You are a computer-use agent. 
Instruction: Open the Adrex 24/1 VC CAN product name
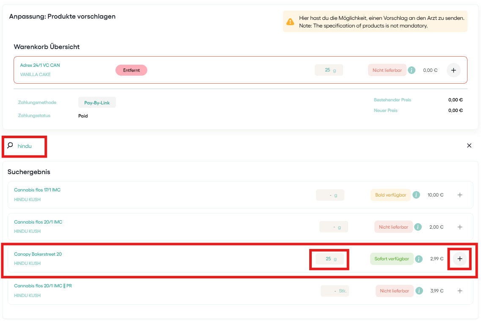(x=40, y=65)
